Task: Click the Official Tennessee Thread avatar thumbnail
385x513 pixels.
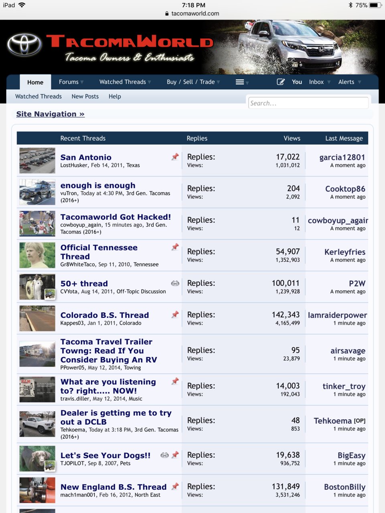Action: click(37, 255)
